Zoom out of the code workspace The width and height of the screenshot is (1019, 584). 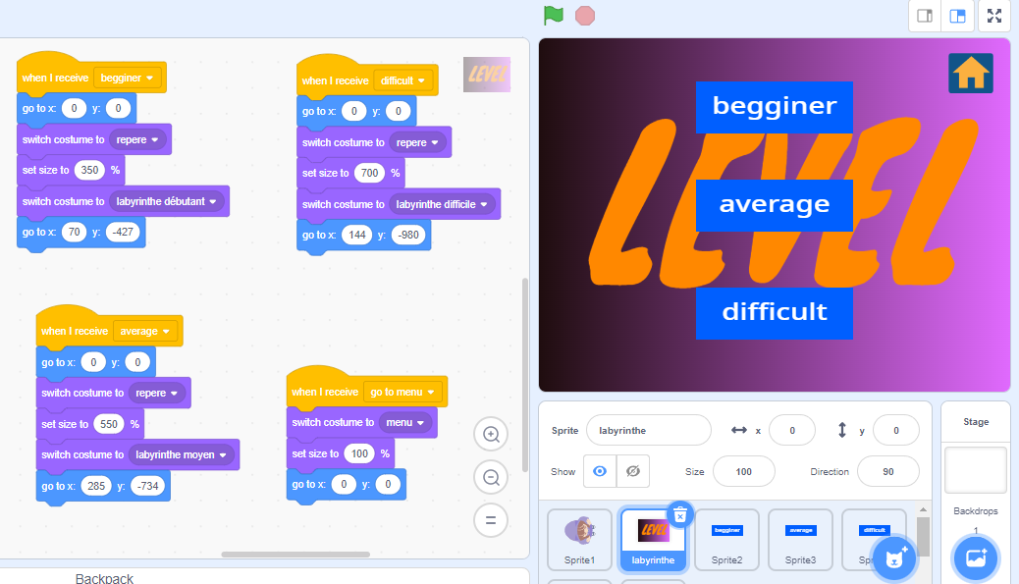click(x=491, y=477)
